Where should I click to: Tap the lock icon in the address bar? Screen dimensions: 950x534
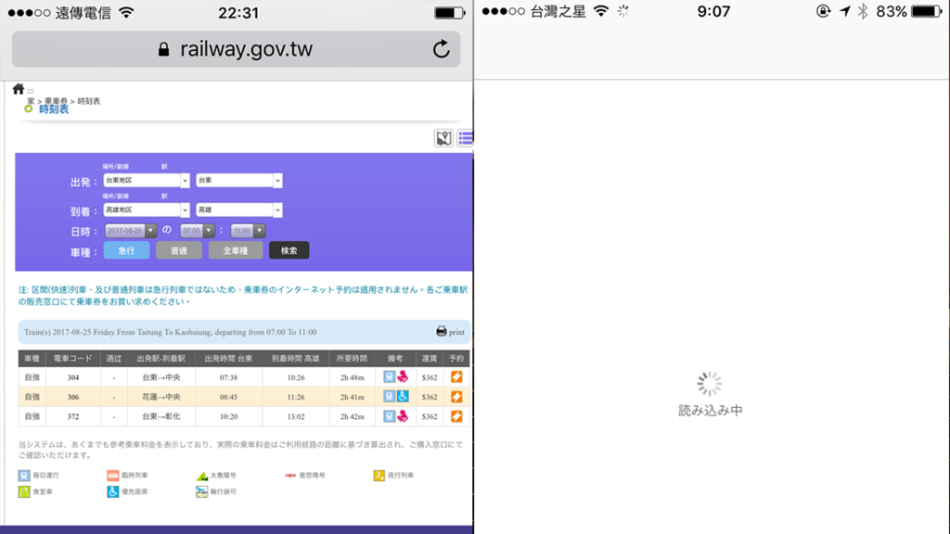point(163,50)
